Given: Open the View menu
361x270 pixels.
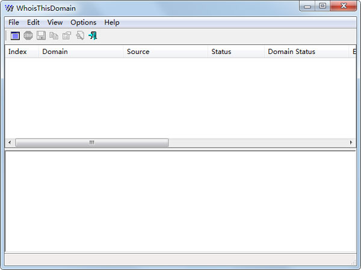Looking at the screenshot, I should click(x=55, y=23).
